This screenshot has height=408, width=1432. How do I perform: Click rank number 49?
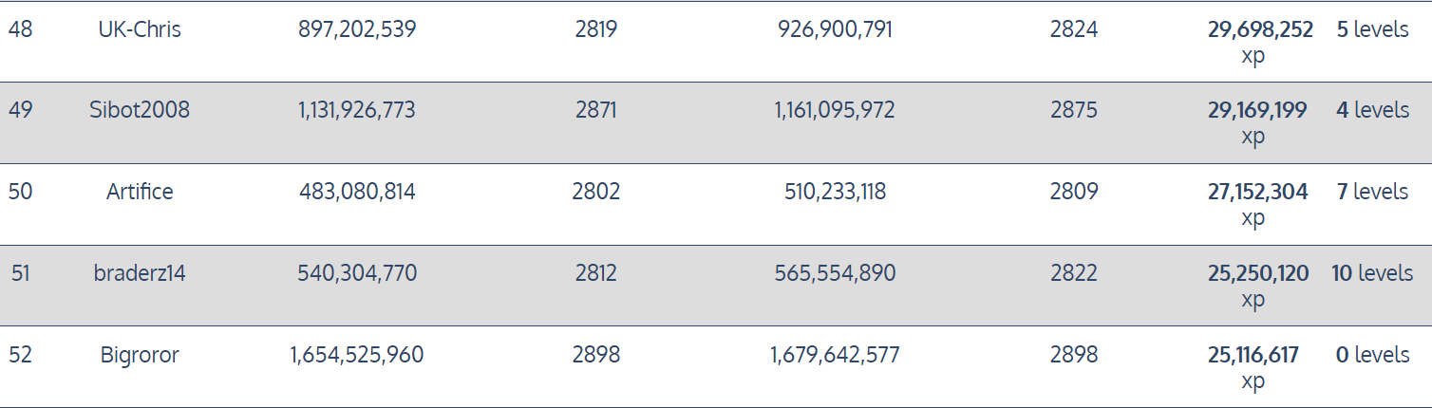coord(20,110)
